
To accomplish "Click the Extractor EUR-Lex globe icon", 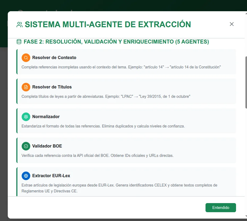I will coord(26,176).
